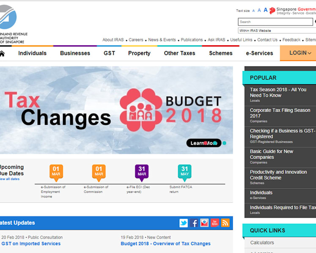Open the Tax Bytes icon

(215, 223)
